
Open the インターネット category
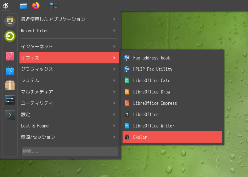click(x=69, y=46)
